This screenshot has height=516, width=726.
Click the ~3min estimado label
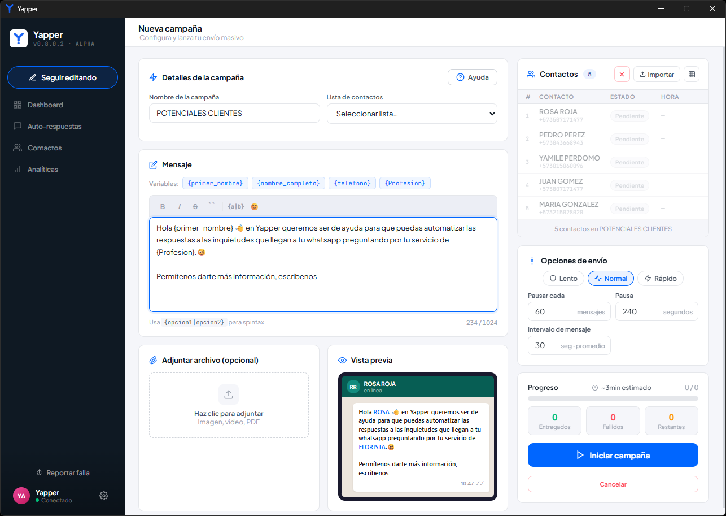tap(622, 388)
